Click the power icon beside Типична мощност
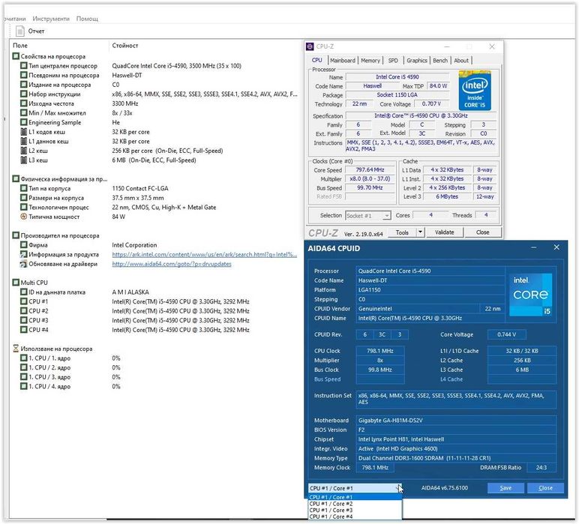The image size is (579, 524). [x=24, y=217]
